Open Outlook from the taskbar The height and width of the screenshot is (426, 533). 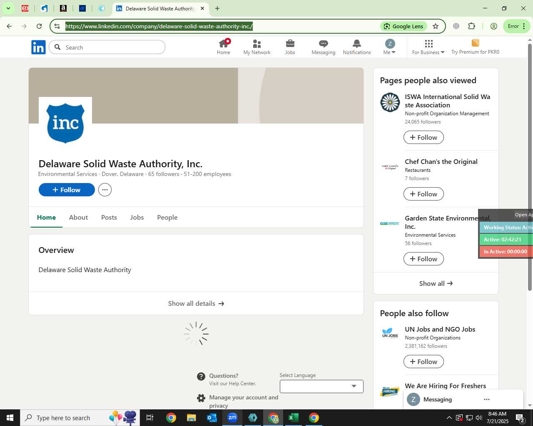[x=212, y=418]
